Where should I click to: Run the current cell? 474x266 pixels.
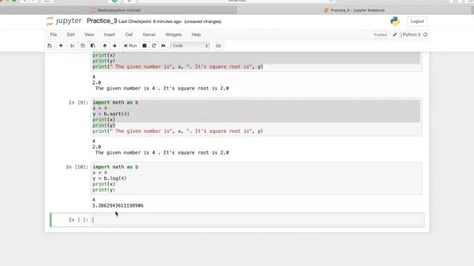[130, 46]
